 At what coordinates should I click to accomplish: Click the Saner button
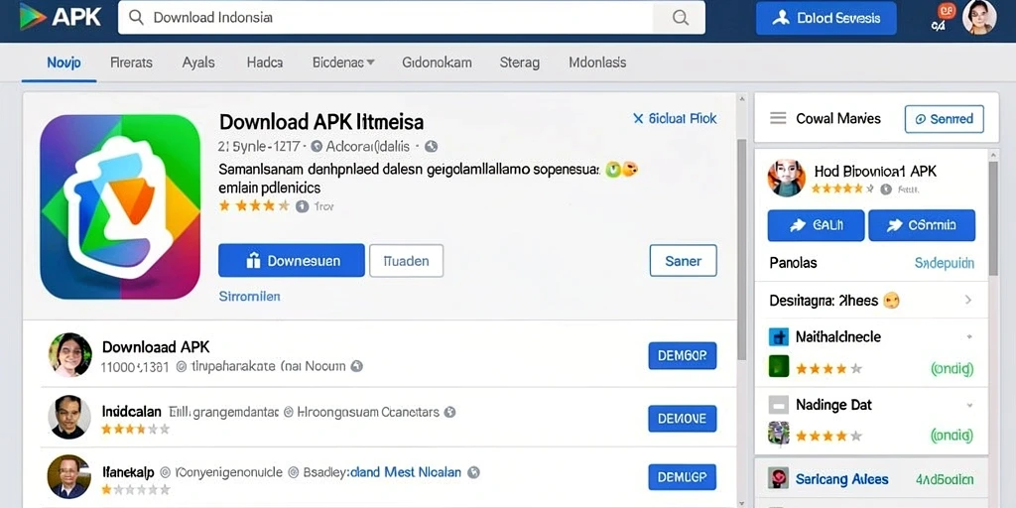pyautogui.click(x=683, y=261)
